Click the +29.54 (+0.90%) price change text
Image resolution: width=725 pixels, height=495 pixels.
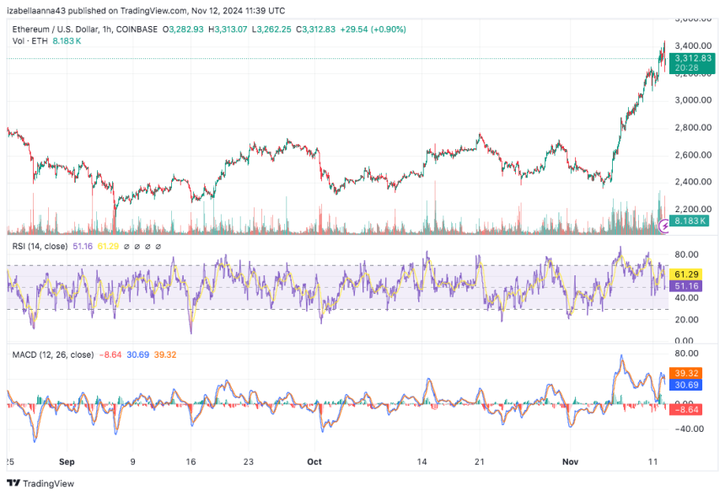372,29
